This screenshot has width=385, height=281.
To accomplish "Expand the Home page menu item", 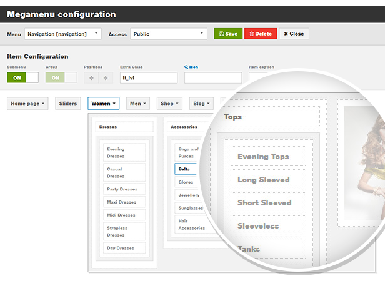I will 27,104.
